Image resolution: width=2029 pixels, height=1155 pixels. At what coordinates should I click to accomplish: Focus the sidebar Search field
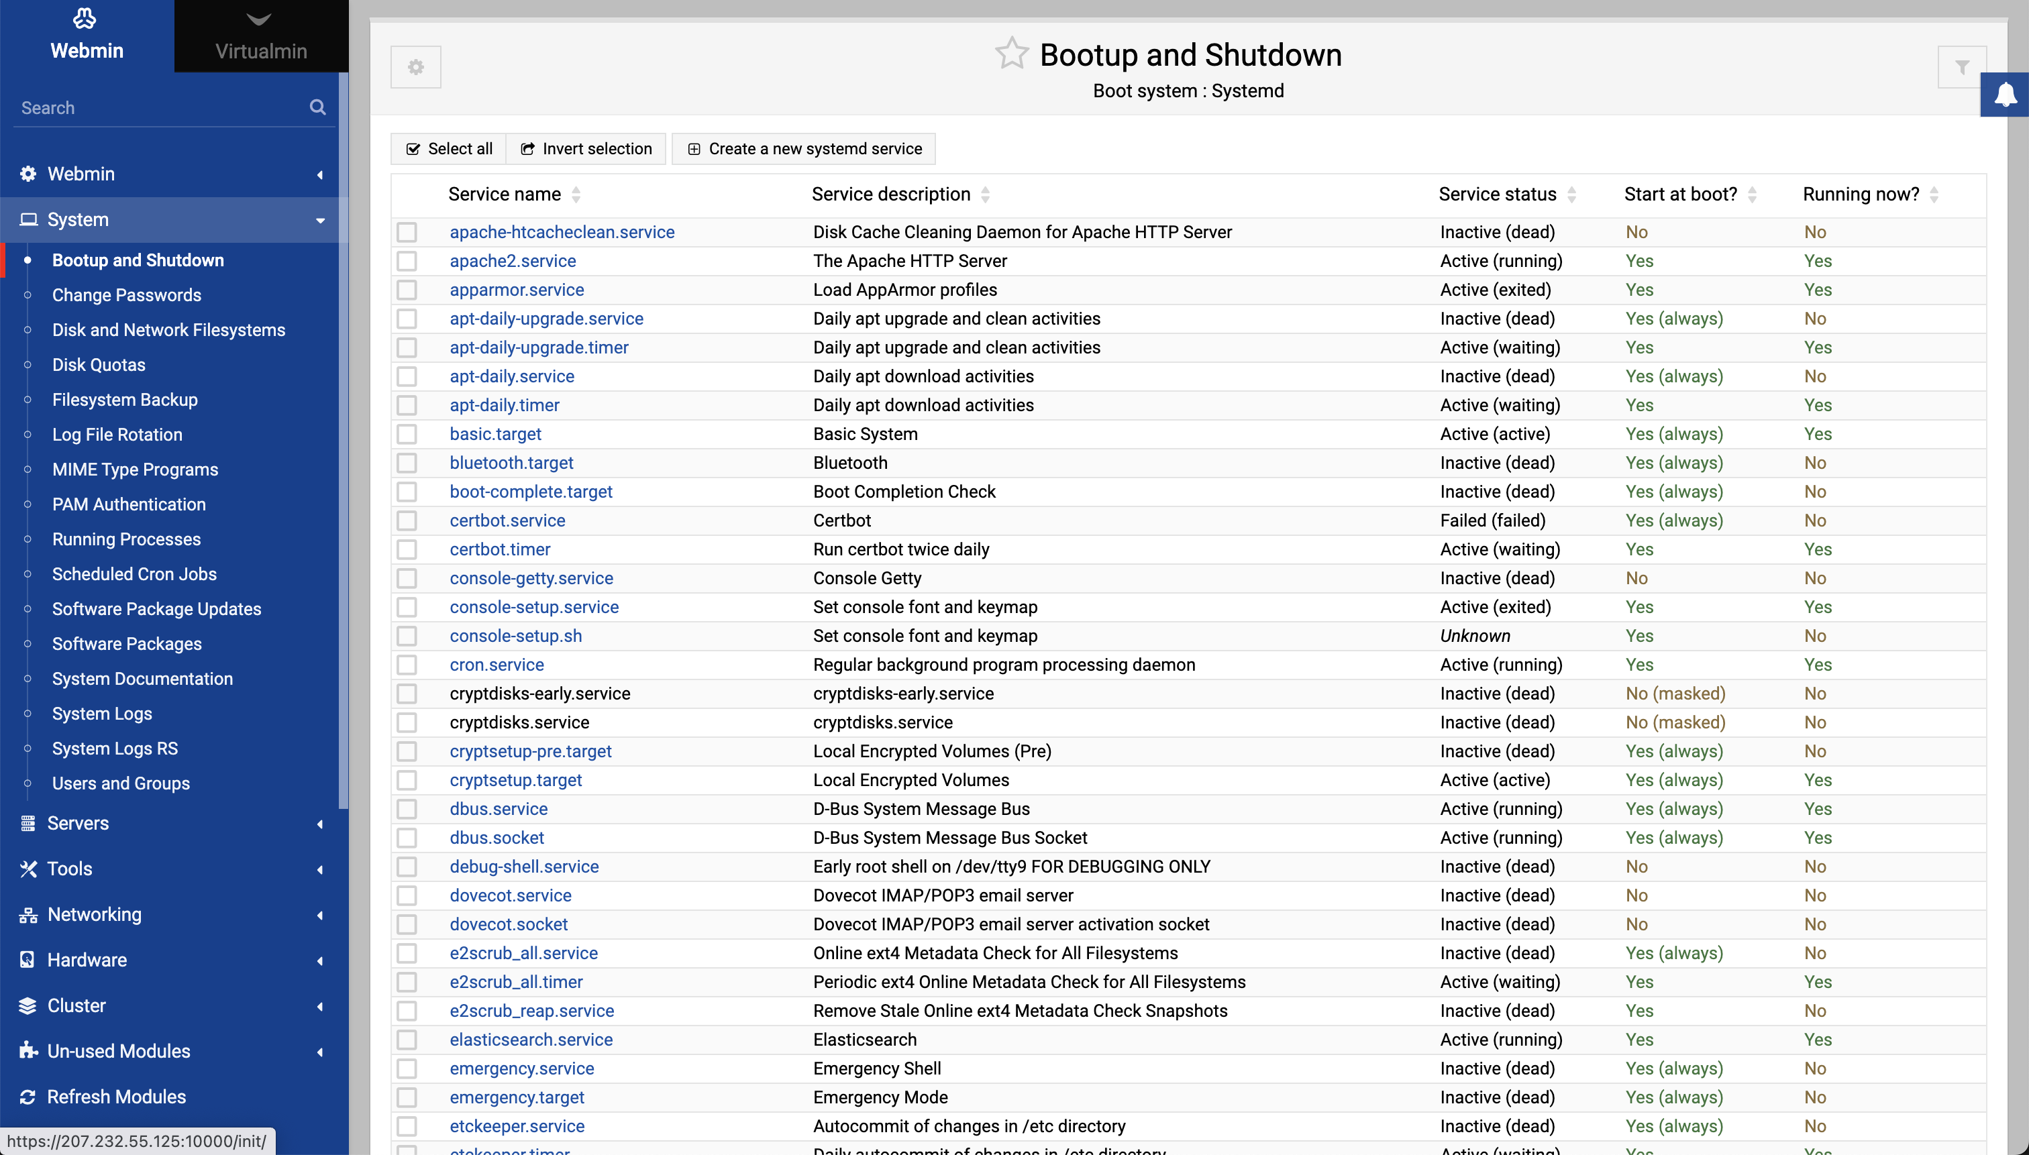tap(159, 108)
